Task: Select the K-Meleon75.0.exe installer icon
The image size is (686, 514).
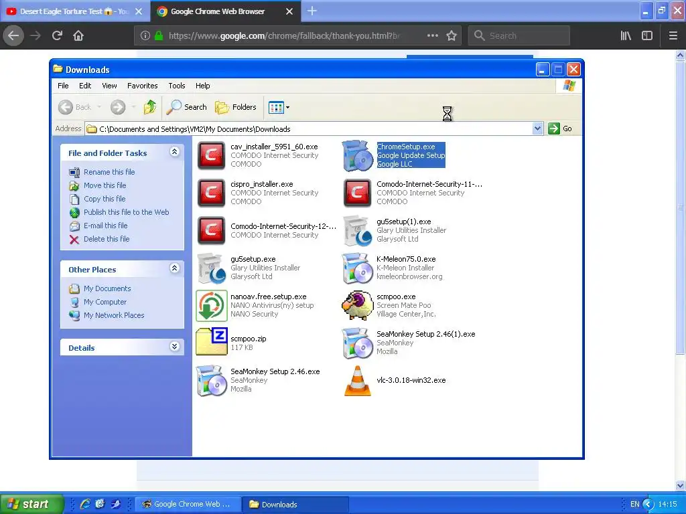Action: tap(358, 268)
